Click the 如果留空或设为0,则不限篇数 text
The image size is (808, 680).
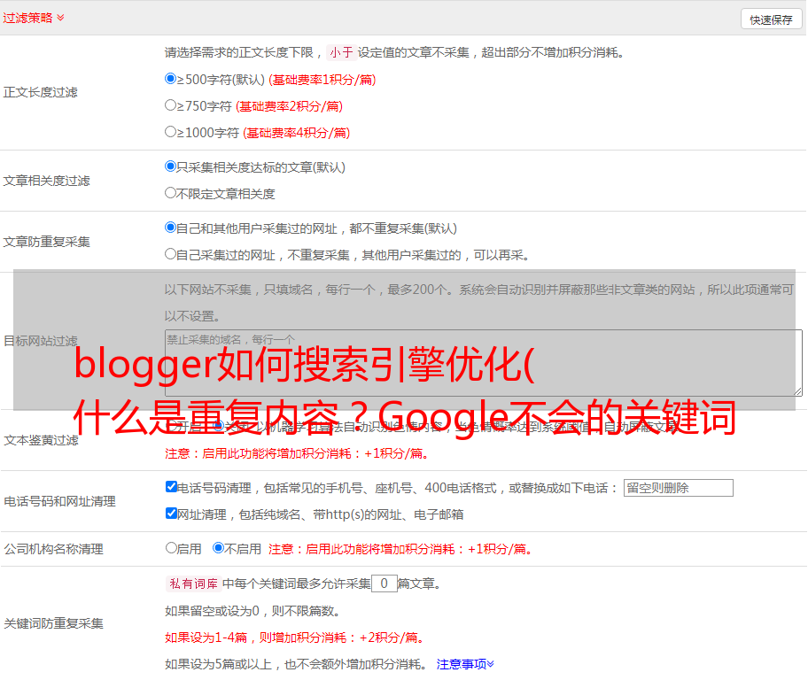pyautogui.click(x=252, y=611)
